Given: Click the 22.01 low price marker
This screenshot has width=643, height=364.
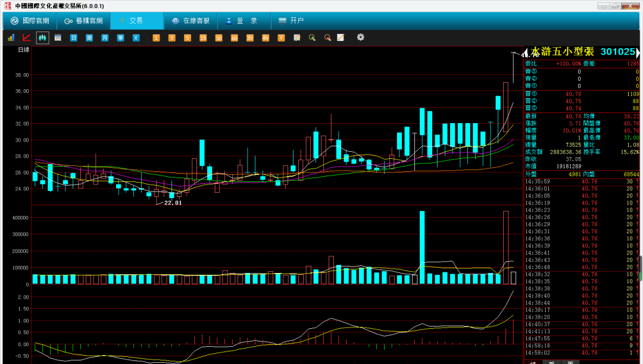Looking at the screenshot, I should (173, 203).
